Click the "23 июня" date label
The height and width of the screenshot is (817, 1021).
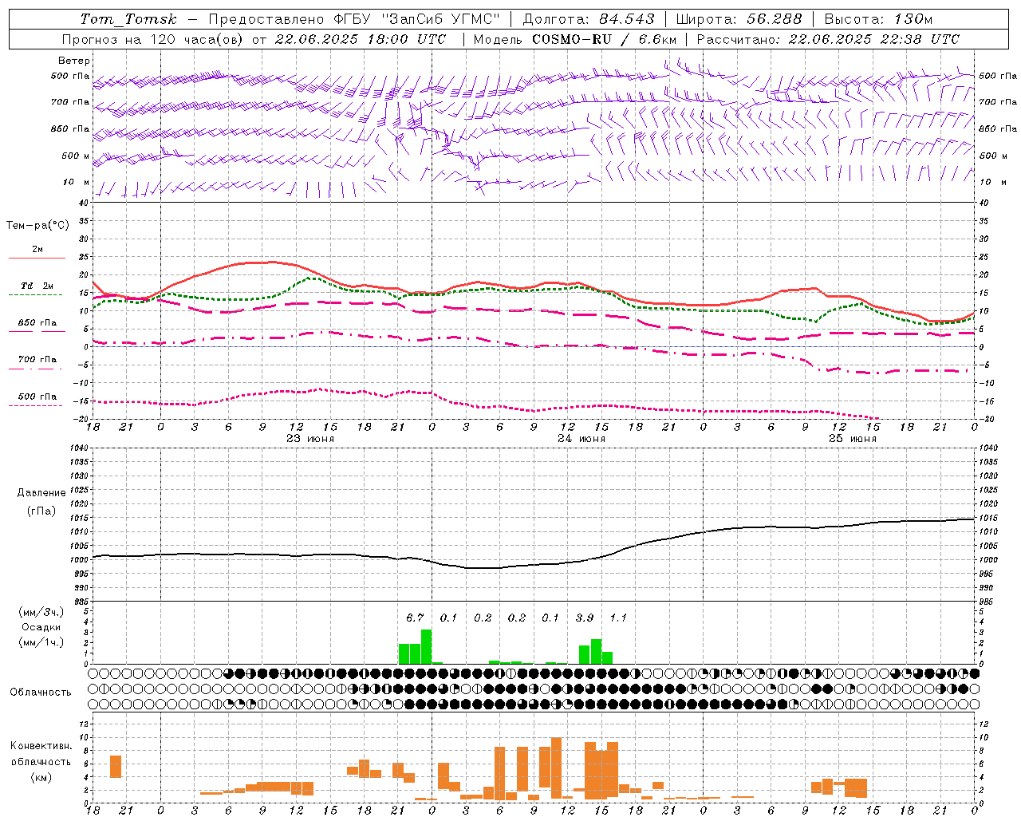[x=310, y=439]
